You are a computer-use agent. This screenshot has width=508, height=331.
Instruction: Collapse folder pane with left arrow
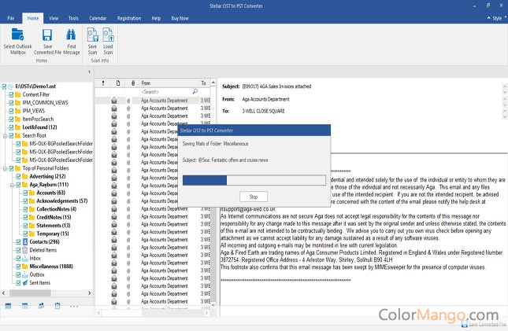90,72
